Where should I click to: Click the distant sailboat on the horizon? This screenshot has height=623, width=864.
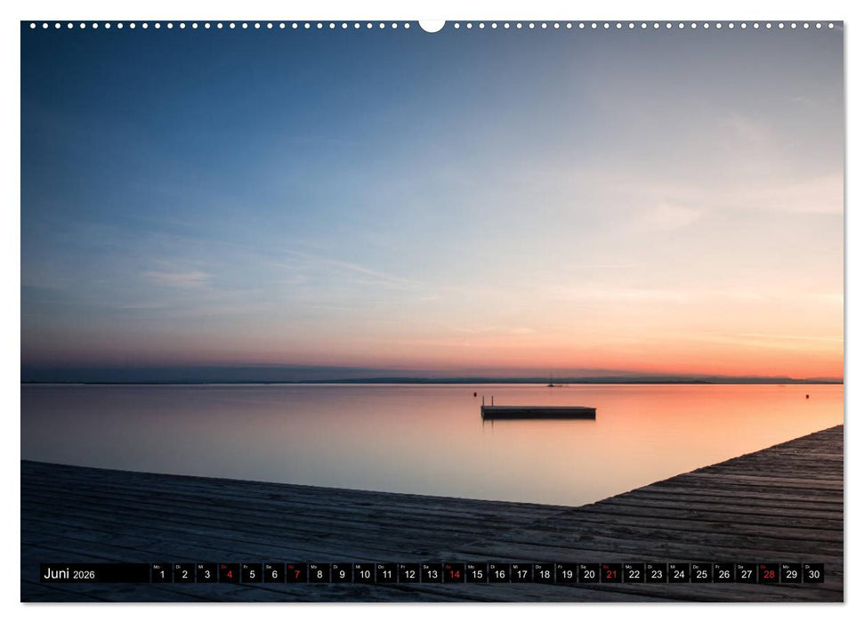[553, 380]
